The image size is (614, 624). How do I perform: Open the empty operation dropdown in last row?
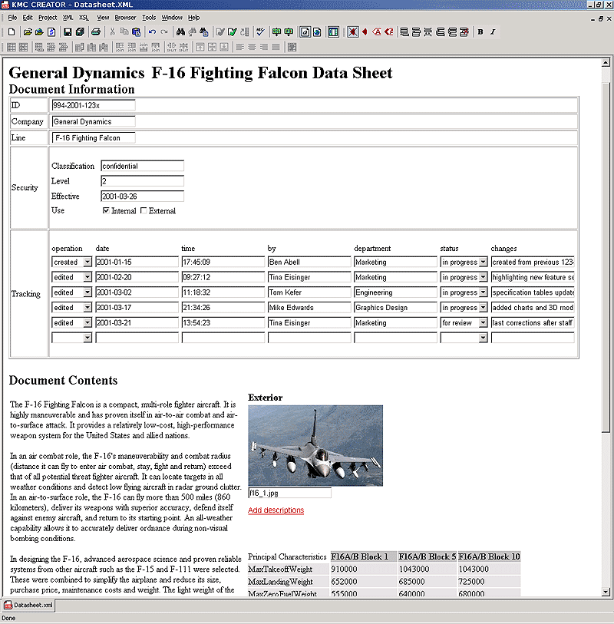point(87,338)
